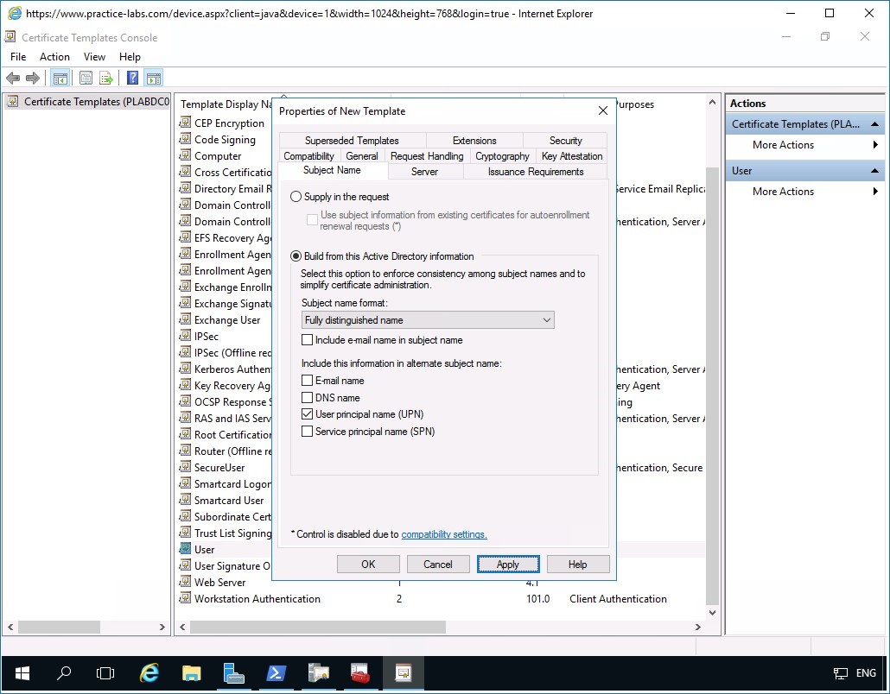Select the Supply in the request radio button
The width and height of the screenshot is (890, 694).
(x=295, y=197)
